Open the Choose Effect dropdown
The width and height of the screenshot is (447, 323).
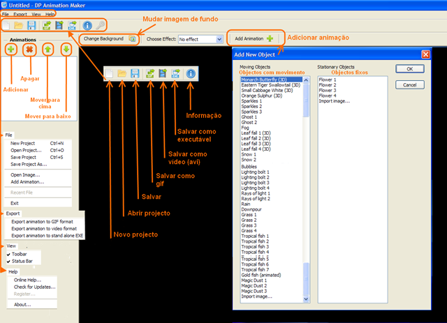point(219,39)
